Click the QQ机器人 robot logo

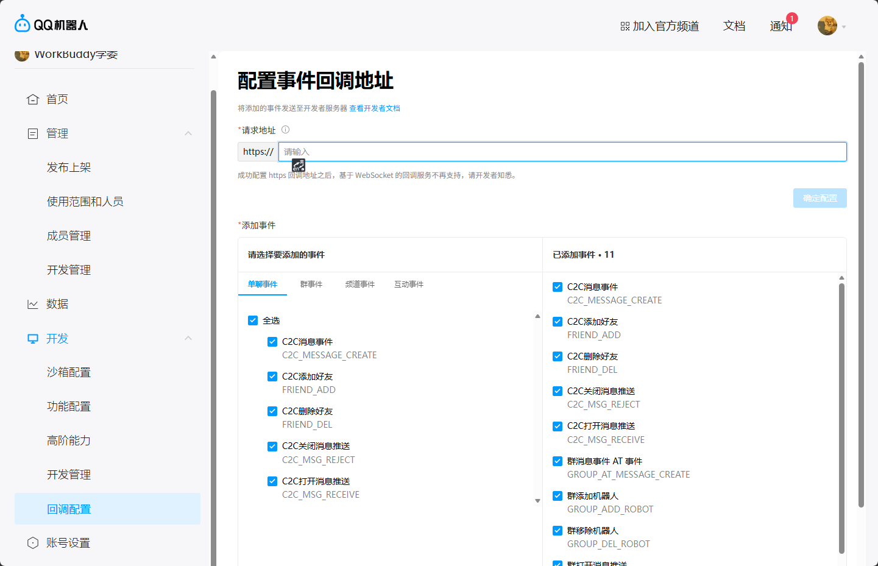click(x=23, y=23)
